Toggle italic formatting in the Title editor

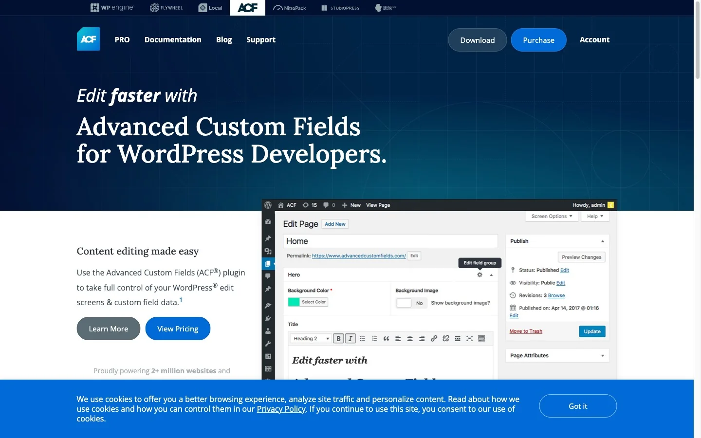pyautogui.click(x=350, y=339)
